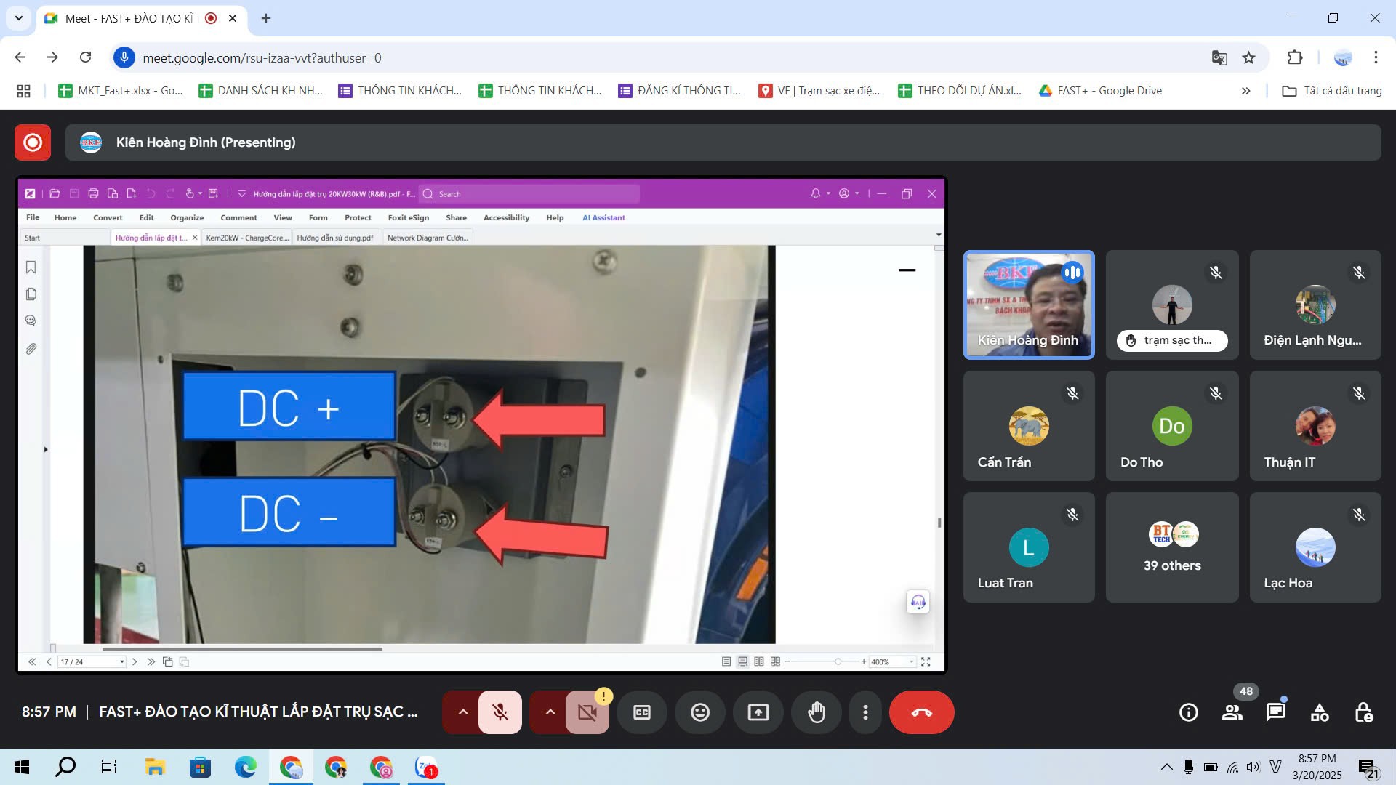Toggle the muted microphone button

click(x=500, y=712)
